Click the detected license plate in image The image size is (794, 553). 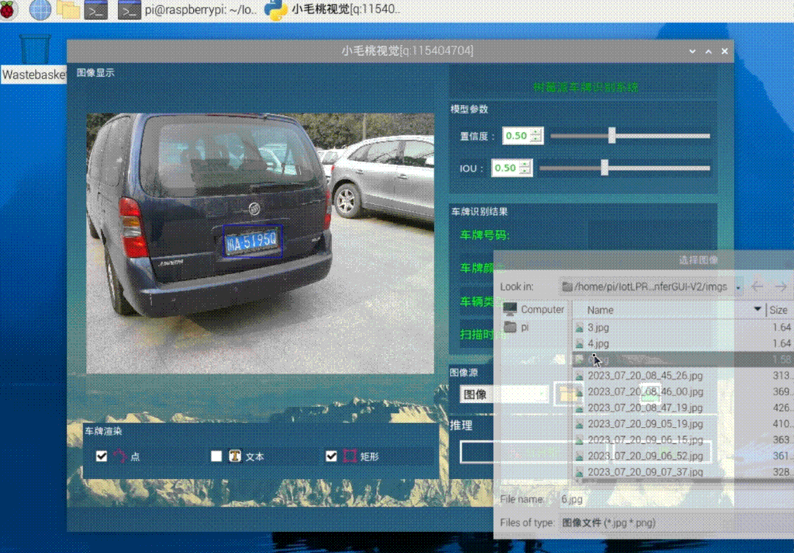click(x=252, y=241)
